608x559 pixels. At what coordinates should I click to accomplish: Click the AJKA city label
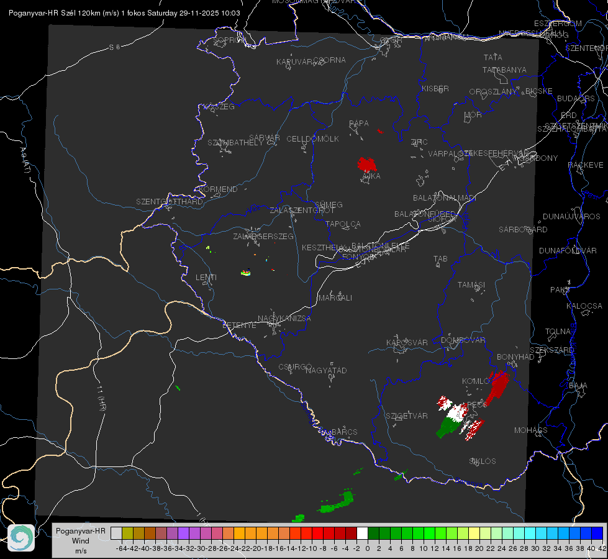tap(371, 176)
